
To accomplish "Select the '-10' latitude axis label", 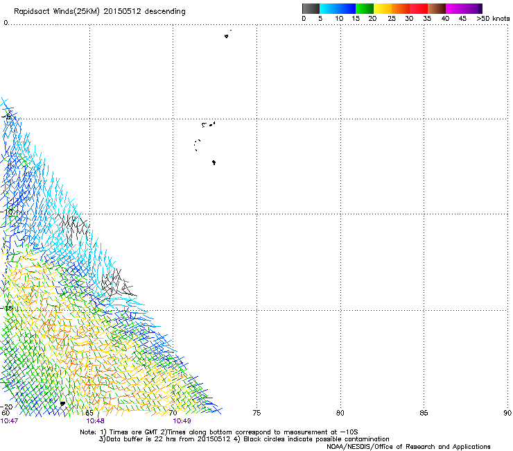I will point(8,212).
